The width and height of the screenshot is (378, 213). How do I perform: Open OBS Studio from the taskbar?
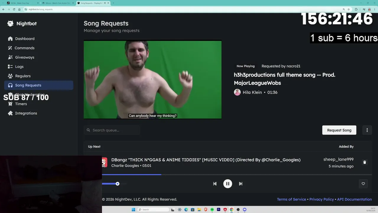click(238, 209)
